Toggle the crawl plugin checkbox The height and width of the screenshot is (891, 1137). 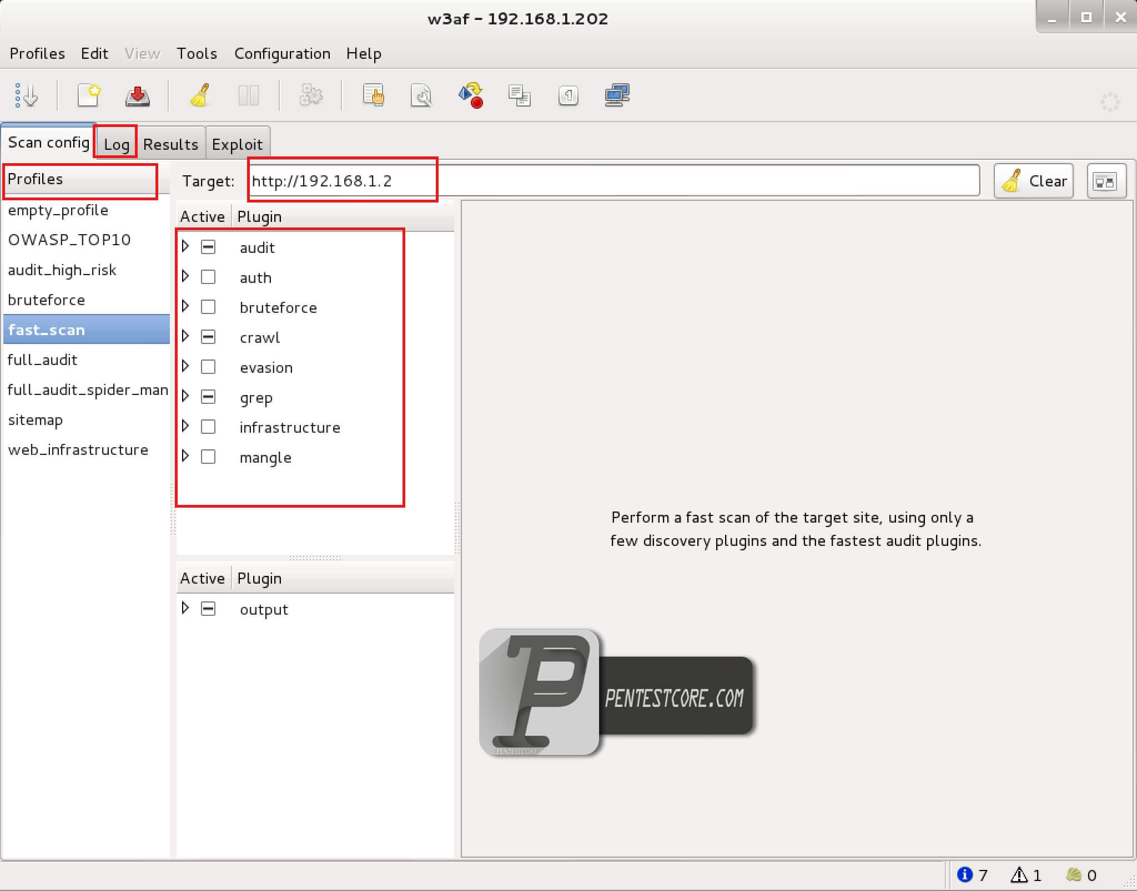tap(208, 337)
